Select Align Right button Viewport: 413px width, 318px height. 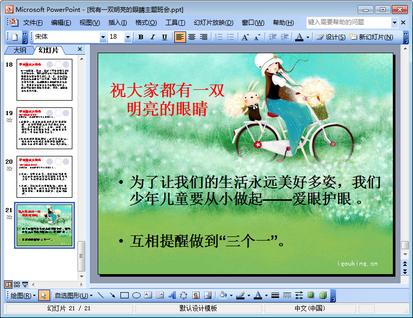(x=204, y=37)
